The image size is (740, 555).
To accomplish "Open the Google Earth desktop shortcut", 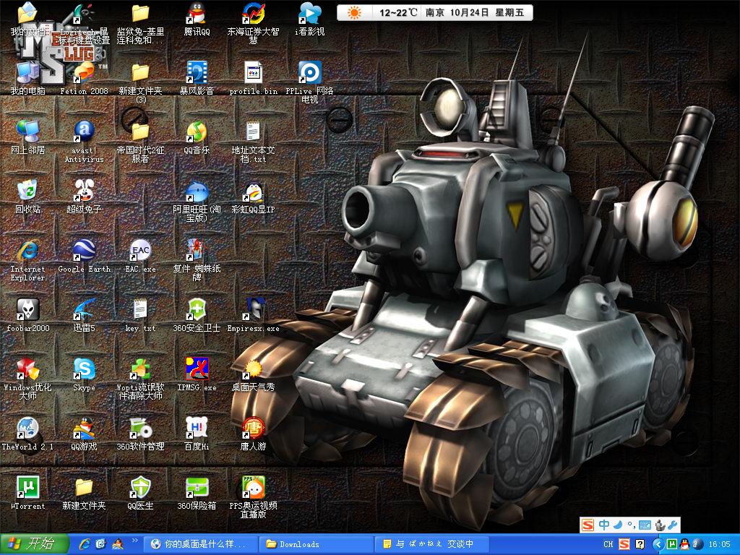I will click(84, 251).
